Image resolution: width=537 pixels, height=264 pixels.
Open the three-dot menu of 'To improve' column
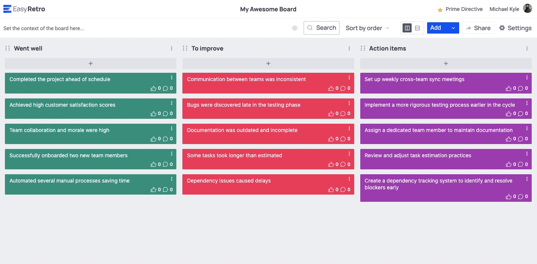349,49
